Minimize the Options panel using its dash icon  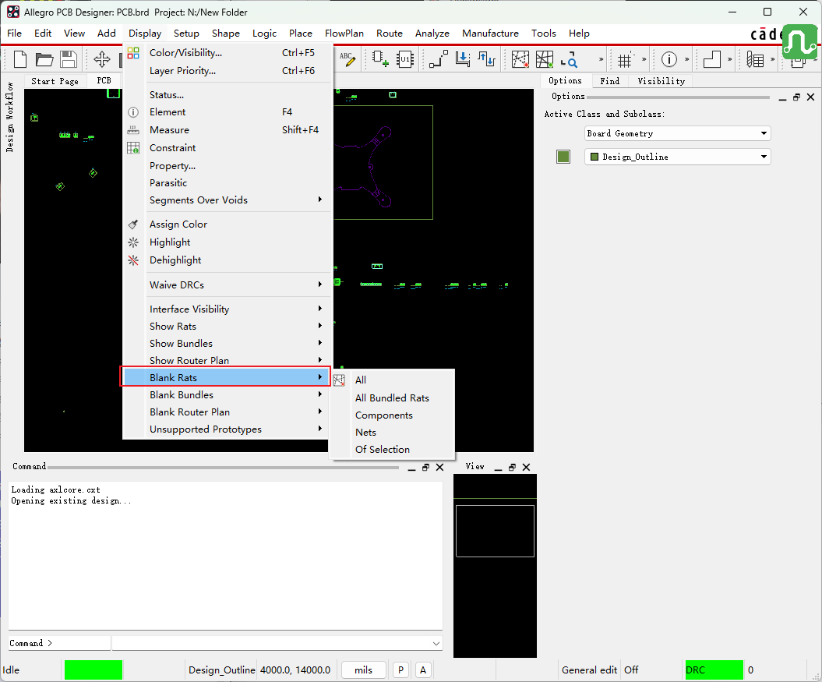[782, 98]
